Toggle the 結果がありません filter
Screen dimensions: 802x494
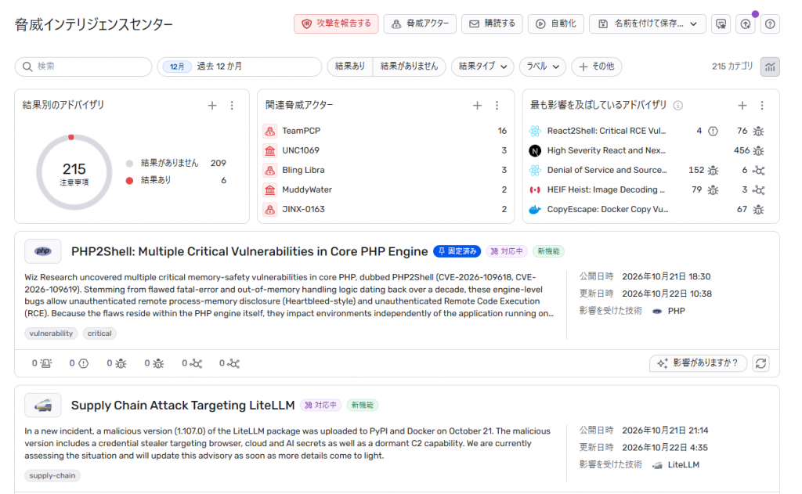(409, 67)
